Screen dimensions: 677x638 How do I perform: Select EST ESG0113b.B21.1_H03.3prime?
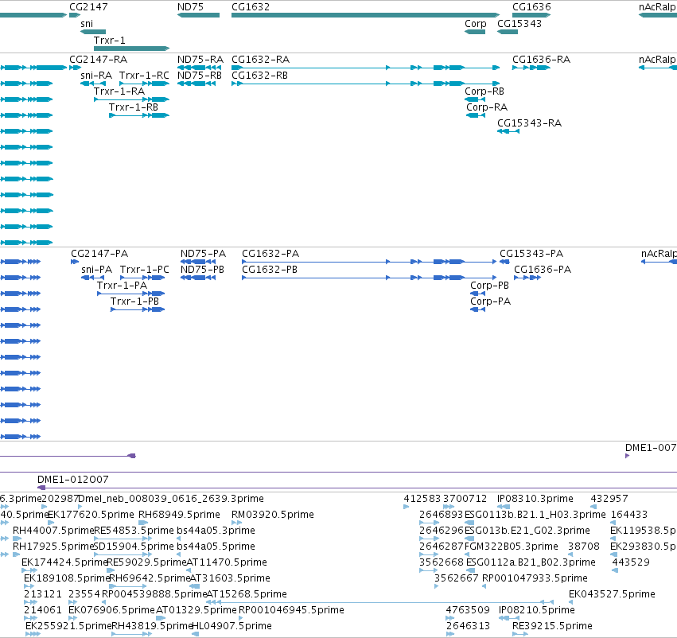535,515
